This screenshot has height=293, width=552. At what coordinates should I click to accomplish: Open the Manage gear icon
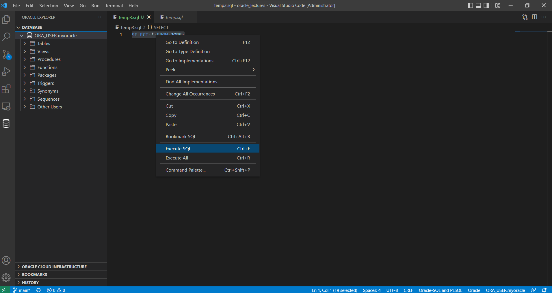[6, 278]
